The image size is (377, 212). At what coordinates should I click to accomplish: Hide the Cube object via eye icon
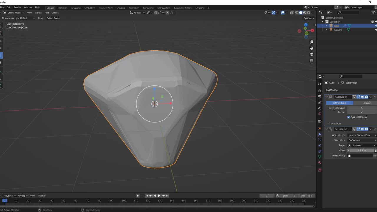tap(376, 26)
